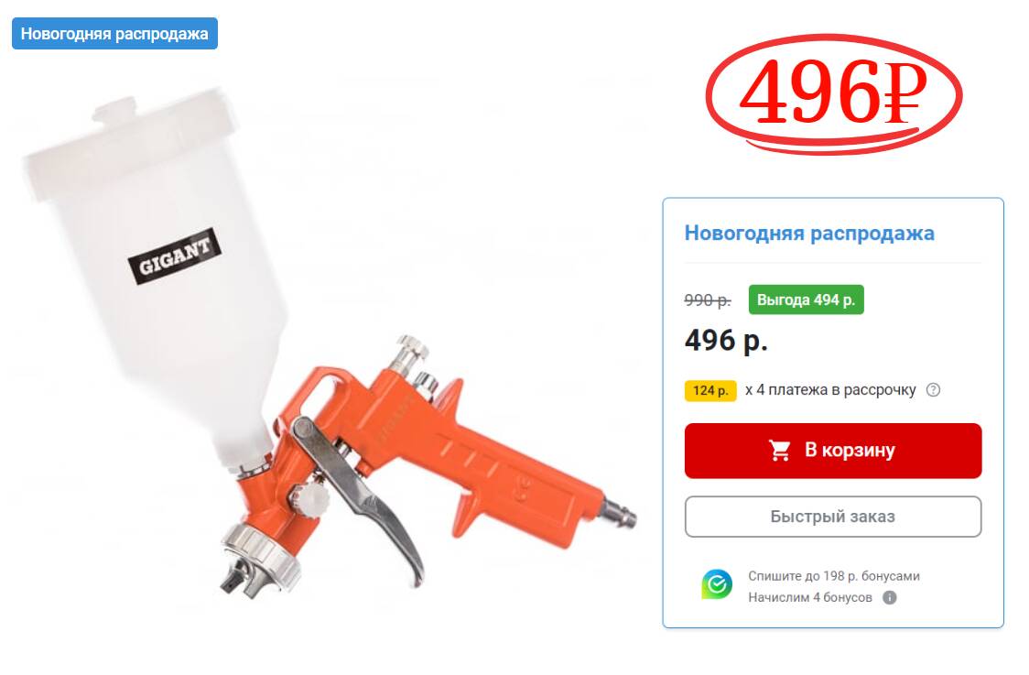Viewport: 1029px width, 675px height.
Task: Click Спишите до 198 р. бонусами text
Action: tap(833, 576)
